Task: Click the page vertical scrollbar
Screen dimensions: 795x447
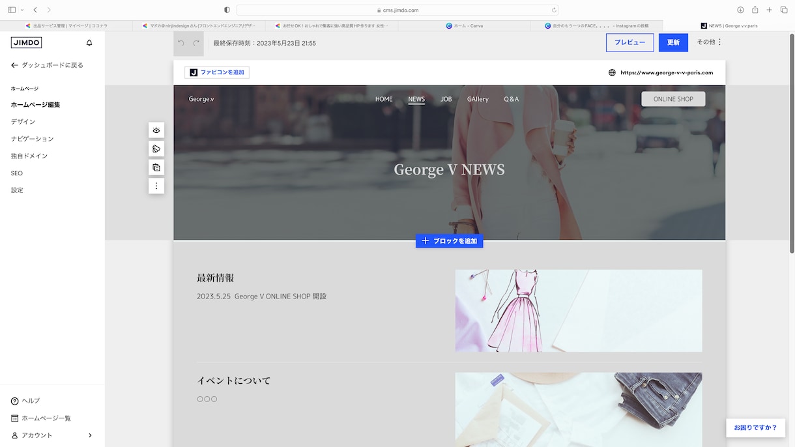Action: coord(792,143)
